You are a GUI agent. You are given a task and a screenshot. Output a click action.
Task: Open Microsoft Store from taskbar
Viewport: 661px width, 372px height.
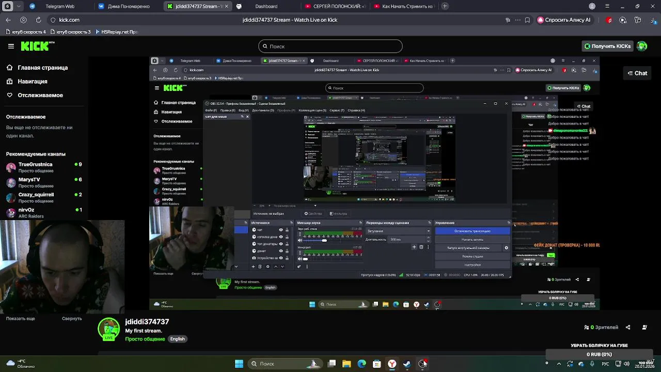377,364
